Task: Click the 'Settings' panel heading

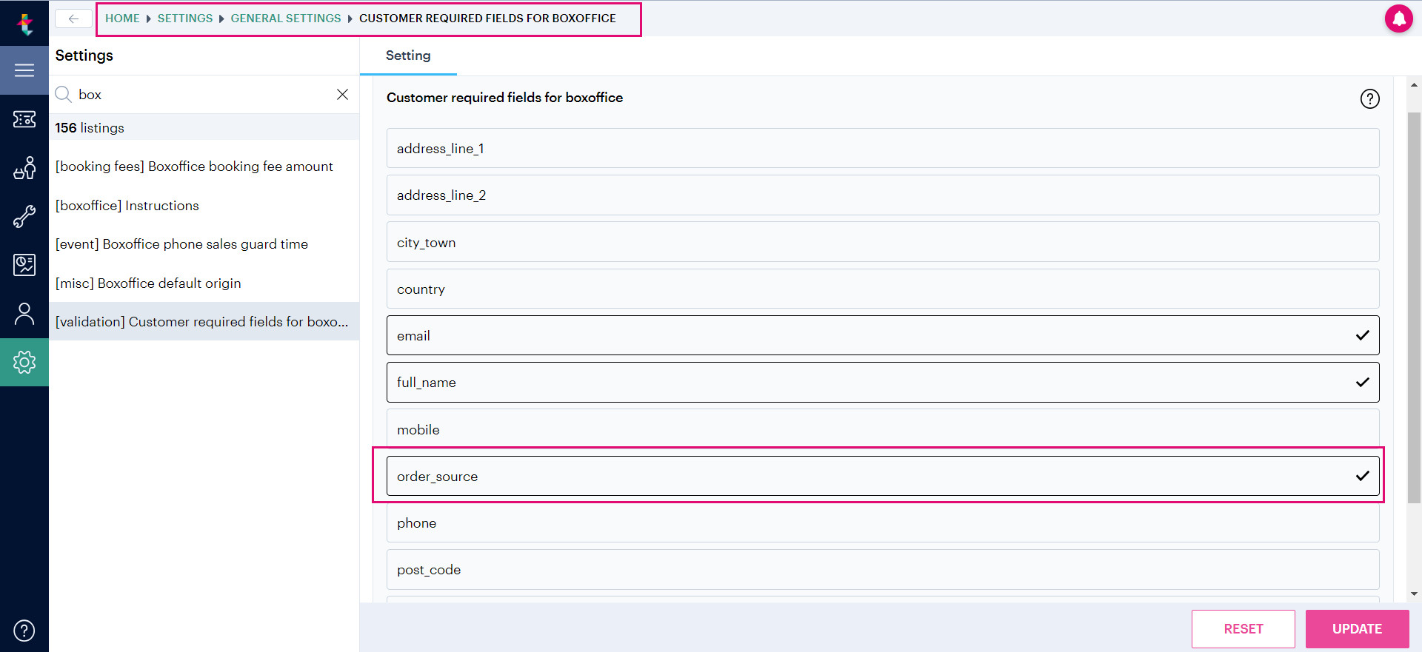Action: pos(84,56)
